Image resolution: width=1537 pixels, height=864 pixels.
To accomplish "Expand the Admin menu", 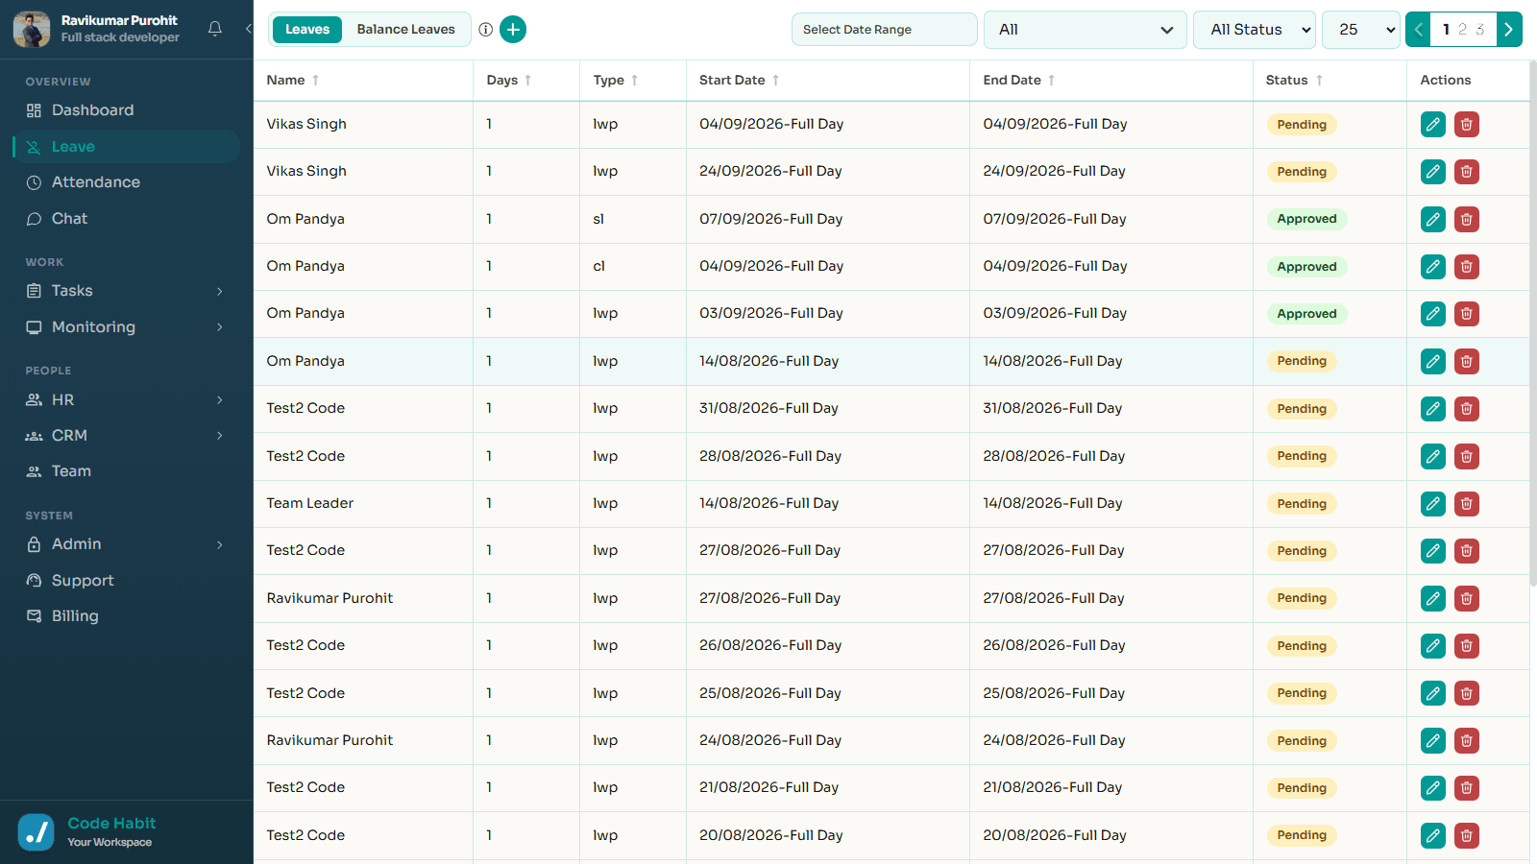I will [x=125, y=544].
